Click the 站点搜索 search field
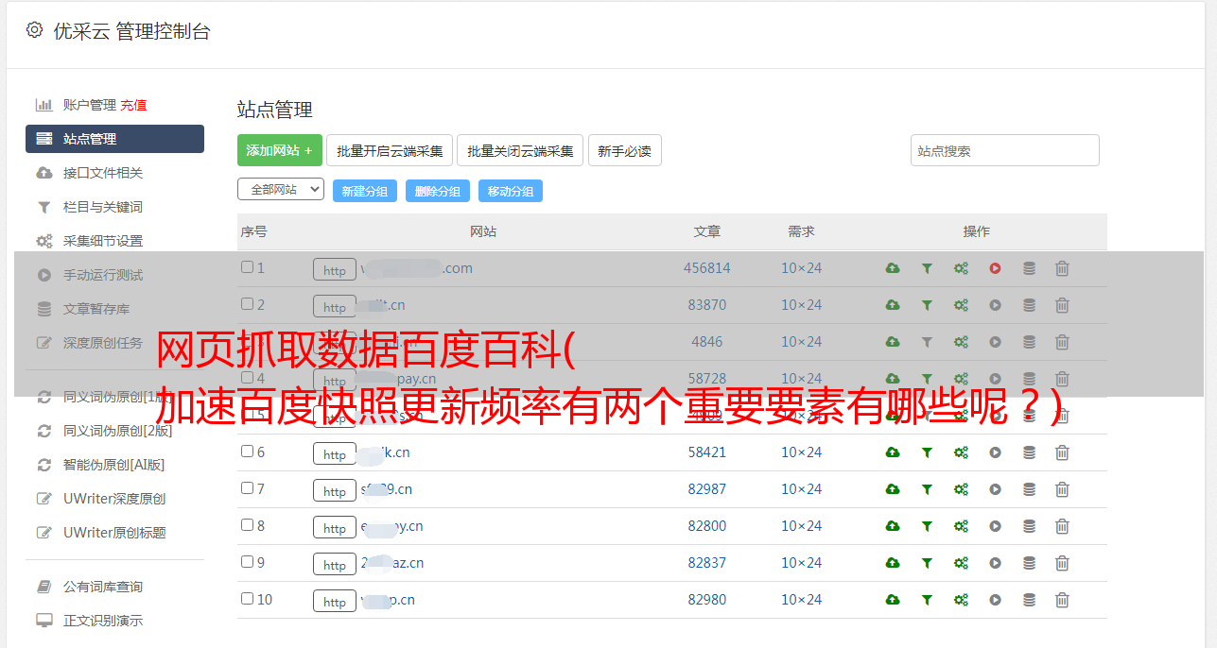 click(1004, 150)
